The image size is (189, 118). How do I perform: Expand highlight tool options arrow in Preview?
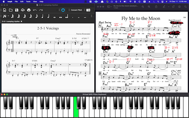[169, 7]
